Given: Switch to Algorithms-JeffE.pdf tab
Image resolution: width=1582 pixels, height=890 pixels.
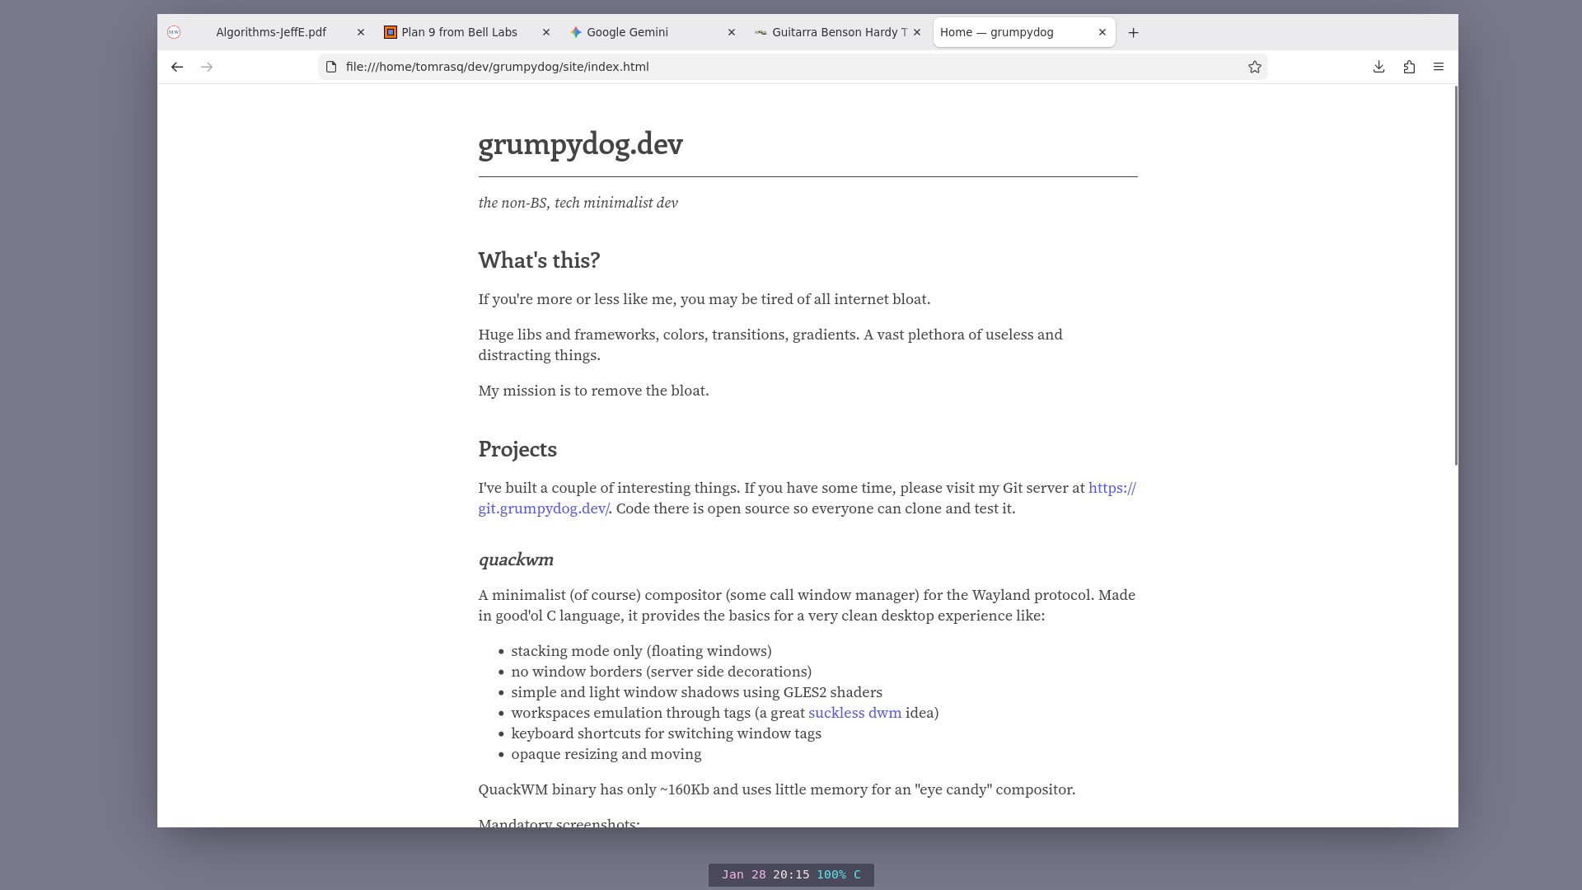Looking at the screenshot, I should (x=270, y=32).
